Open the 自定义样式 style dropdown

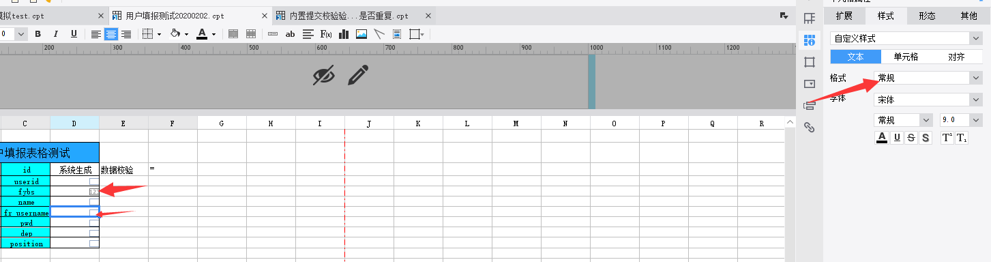coord(906,39)
